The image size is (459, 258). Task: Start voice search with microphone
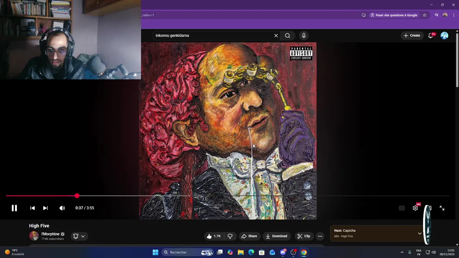click(304, 35)
